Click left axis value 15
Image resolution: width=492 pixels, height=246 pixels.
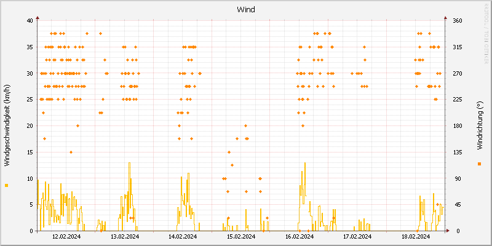30,152
